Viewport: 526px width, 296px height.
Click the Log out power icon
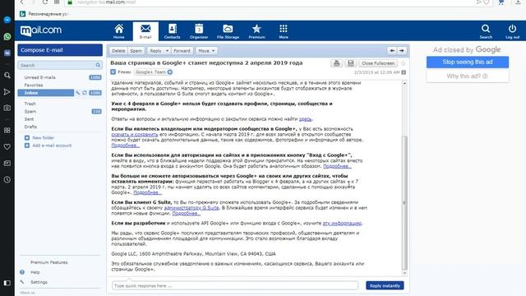click(512, 31)
